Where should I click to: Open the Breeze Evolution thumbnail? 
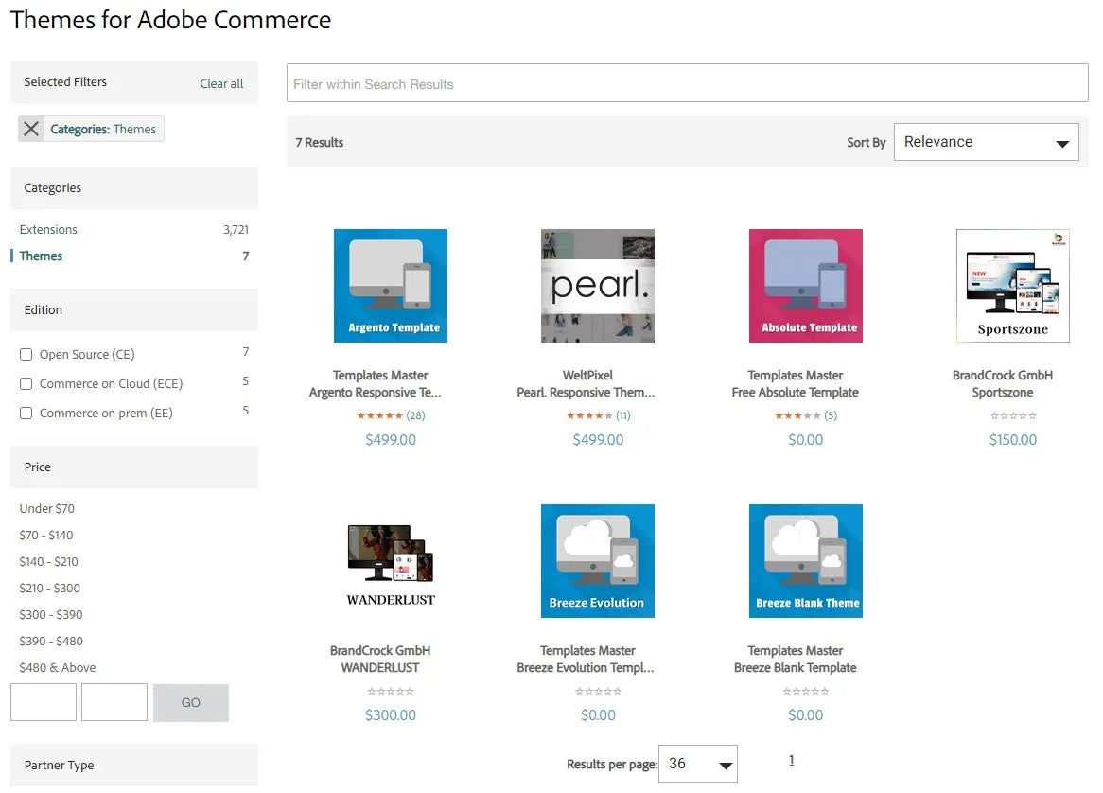pos(598,561)
